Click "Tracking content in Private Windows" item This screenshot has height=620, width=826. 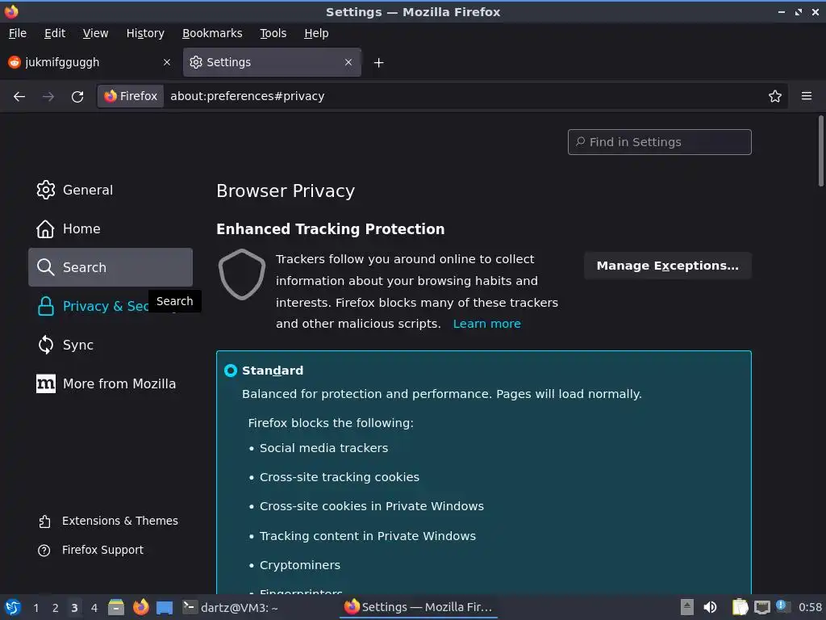click(x=368, y=536)
